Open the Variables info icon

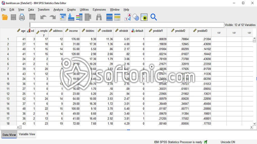pyautogui.click(x=79, y=17)
